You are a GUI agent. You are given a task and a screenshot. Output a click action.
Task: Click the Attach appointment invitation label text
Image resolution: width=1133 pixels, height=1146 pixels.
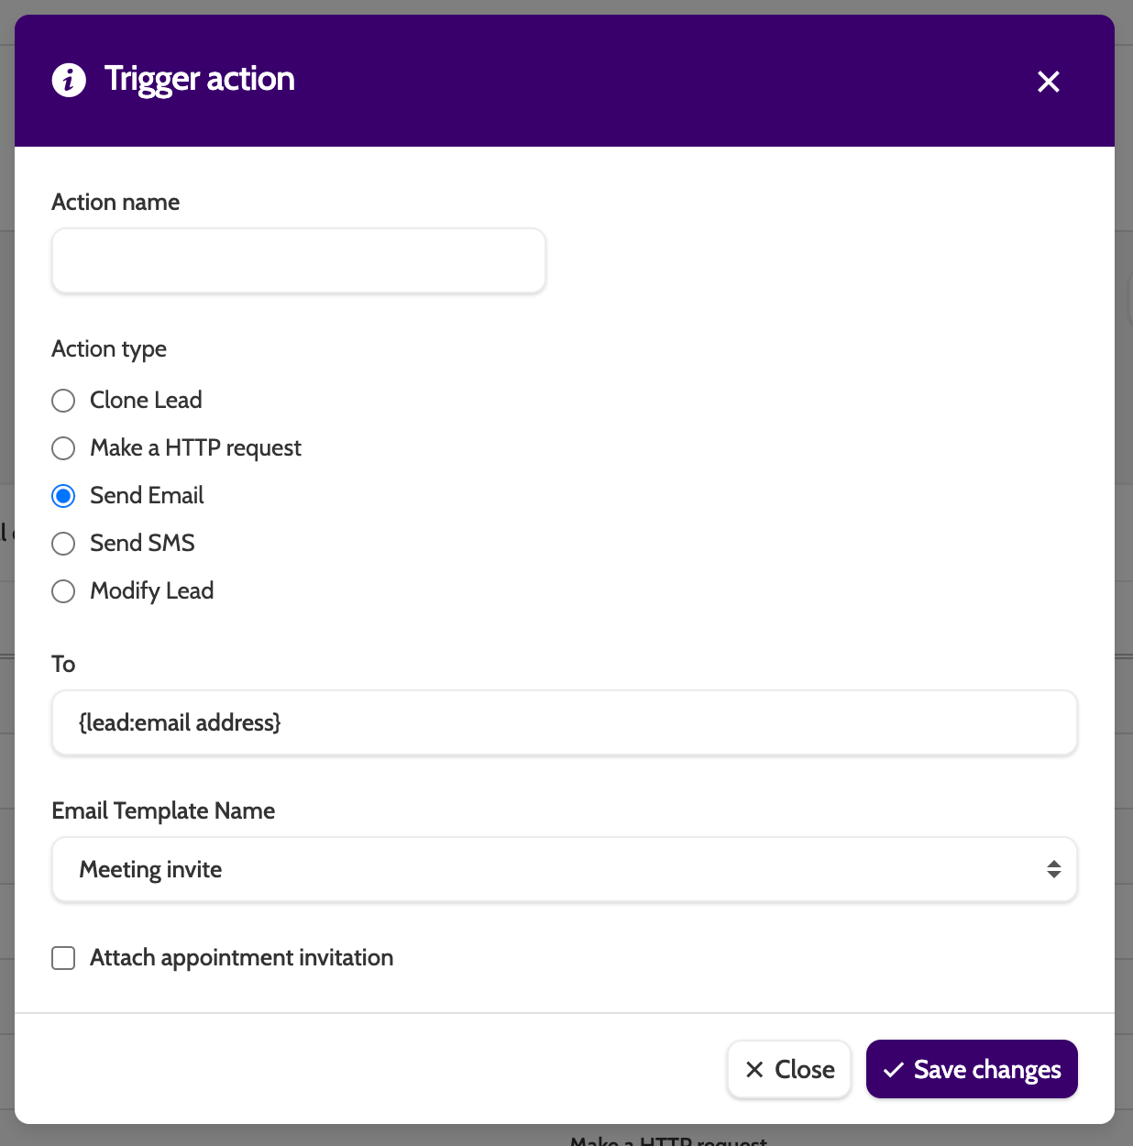pos(241,958)
